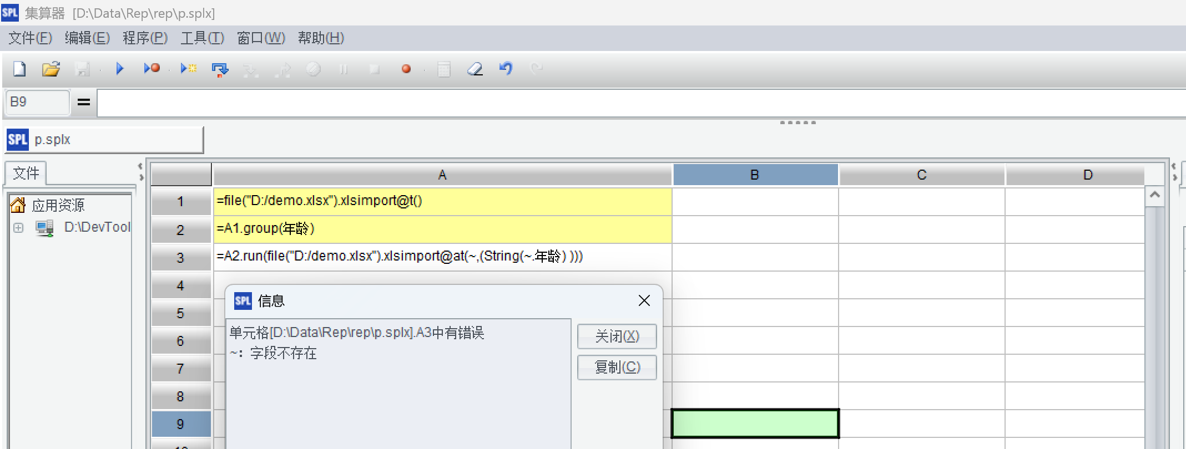Image resolution: width=1186 pixels, height=449 pixels.
Task: Switch to the p.splx document tab
Action: (104, 140)
